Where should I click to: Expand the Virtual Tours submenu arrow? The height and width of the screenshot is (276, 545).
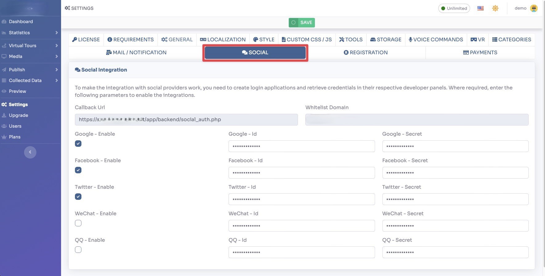click(x=56, y=46)
